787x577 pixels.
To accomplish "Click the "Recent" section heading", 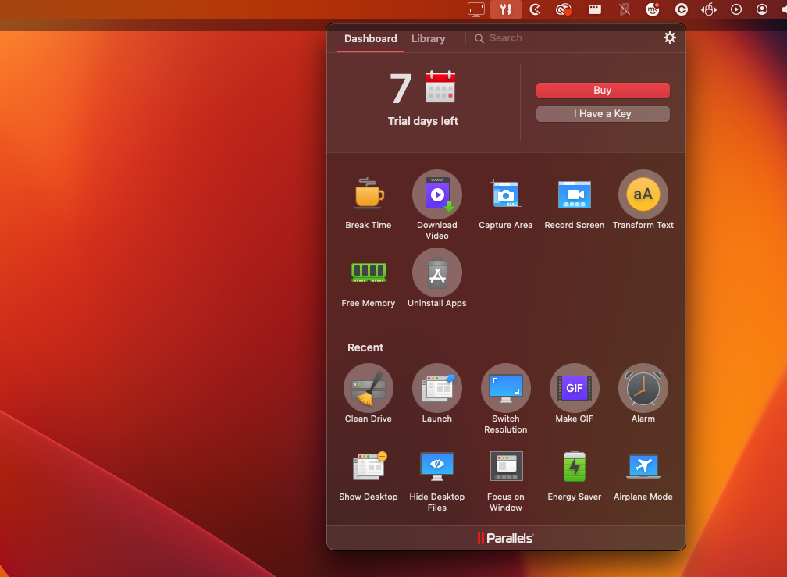I will [365, 347].
